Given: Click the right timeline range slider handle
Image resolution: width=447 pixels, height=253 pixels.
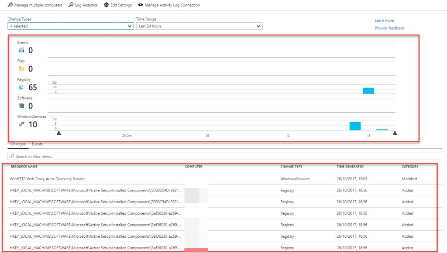Looking at the screenshot, I should [x=395, y=132].
